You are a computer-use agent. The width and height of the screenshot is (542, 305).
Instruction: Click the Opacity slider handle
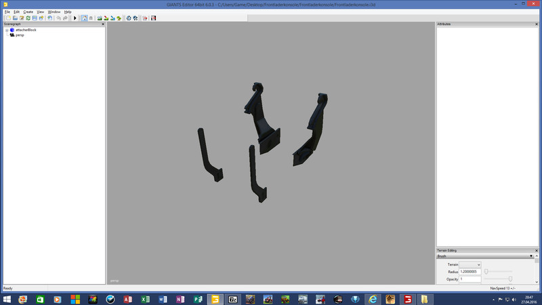510,279
